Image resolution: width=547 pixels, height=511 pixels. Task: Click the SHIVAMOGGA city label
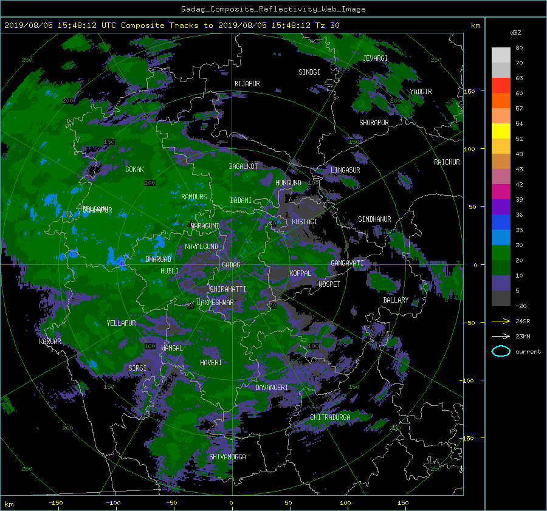(x=227, y=457)
